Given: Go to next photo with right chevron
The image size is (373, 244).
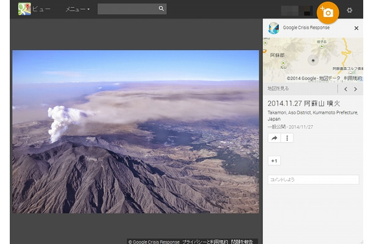Looking at the screenshot, I should point(356,89).
